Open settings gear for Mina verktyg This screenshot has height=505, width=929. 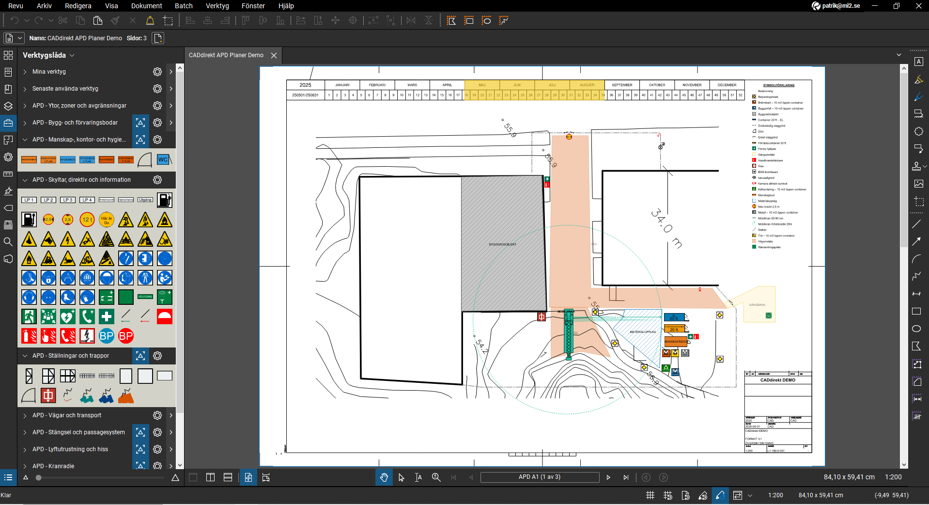coord(157,72)
